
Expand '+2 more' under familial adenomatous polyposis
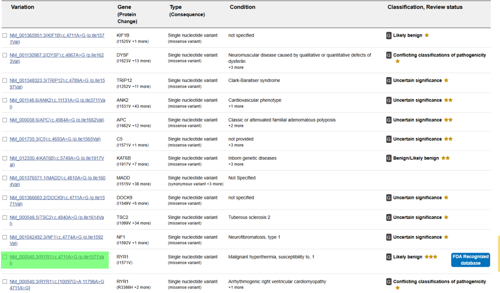tap(236, 126)
